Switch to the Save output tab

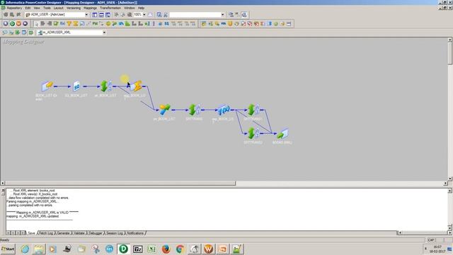pos(31,233)
